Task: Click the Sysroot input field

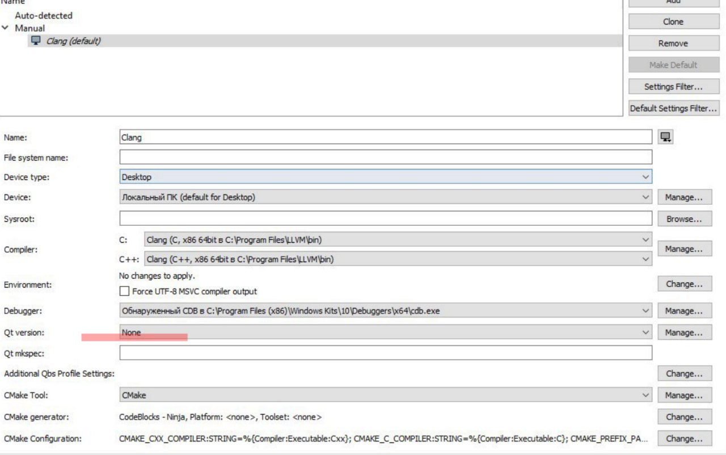Action: (386, 218)
